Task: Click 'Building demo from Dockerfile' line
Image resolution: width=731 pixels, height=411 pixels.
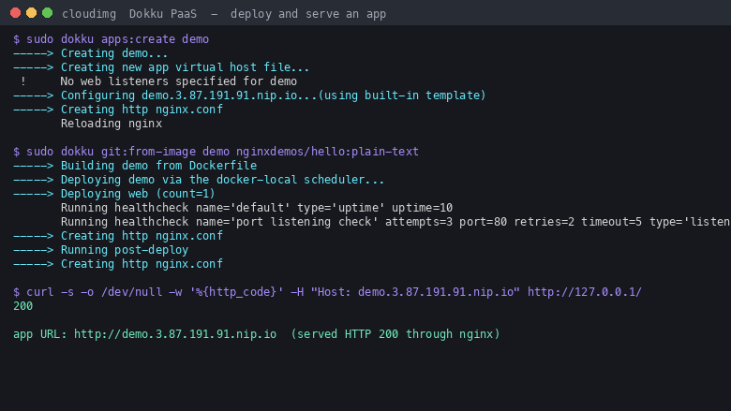Action: [x=135, y=166]
